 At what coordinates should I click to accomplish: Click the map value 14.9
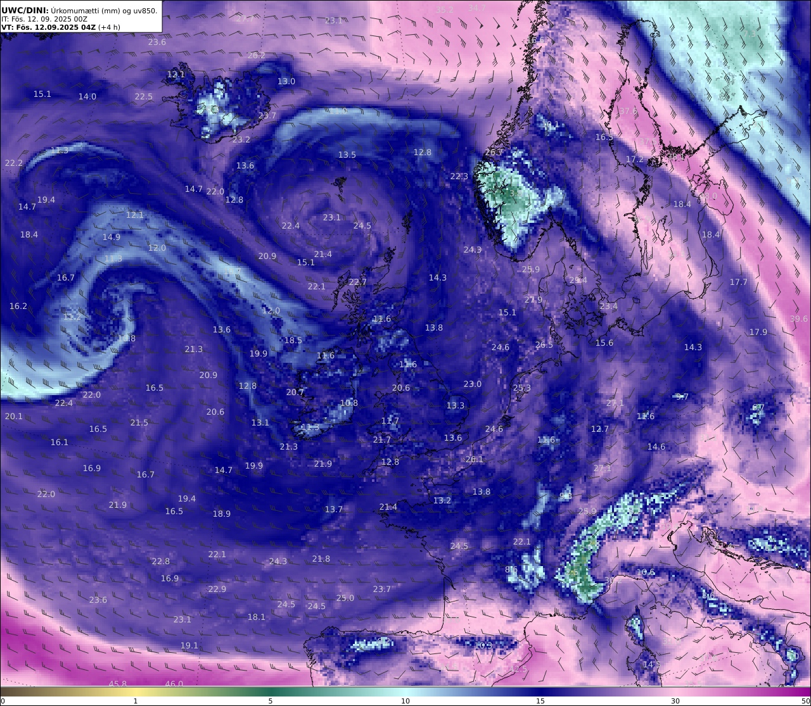(x=112, y=237)
